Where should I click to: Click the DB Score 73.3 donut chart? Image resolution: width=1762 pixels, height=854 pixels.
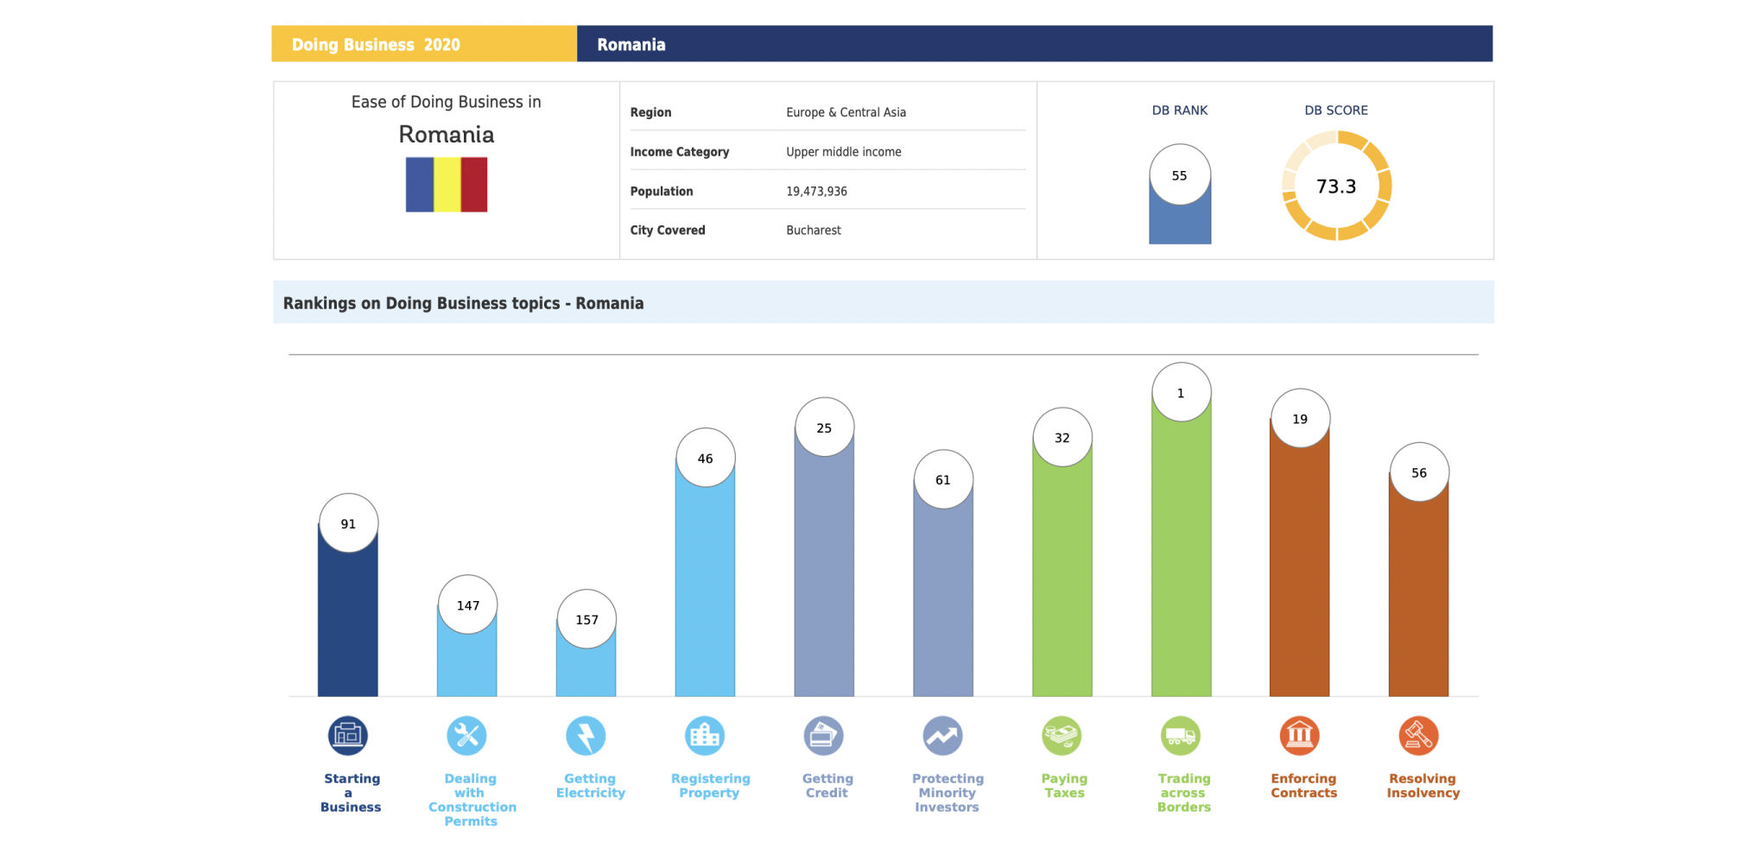point(1336,186)
